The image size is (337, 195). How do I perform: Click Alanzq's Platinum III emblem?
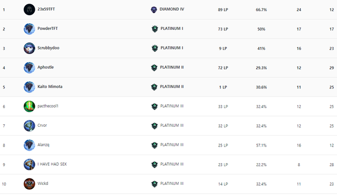tap(154, 145)
